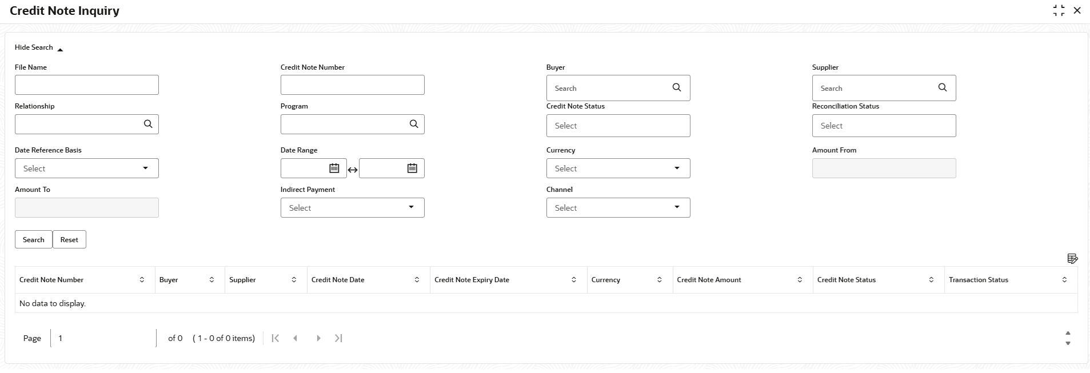
Task: Click the Credit Note Expiry Date header text
Action: point(472,280)
